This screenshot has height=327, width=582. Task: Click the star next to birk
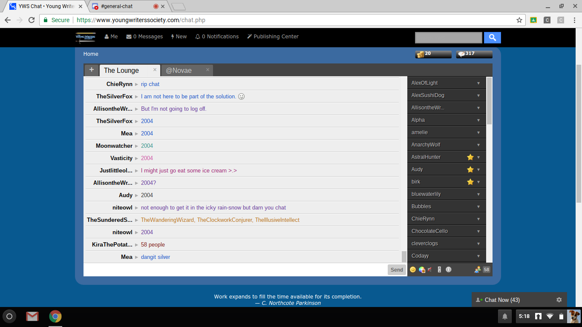tap(470, 182)
